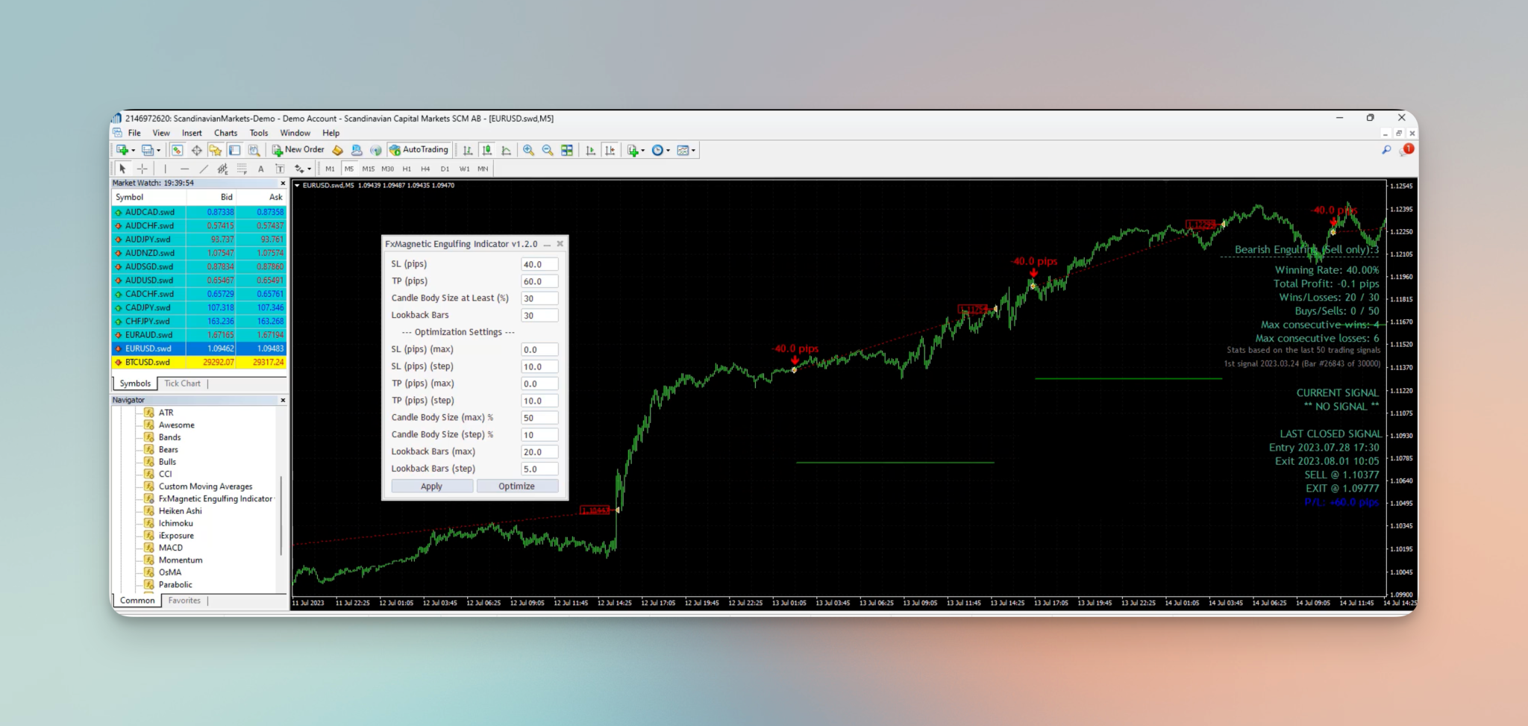
Task: Click the Zoom Out chart icon
Action: click(x=547, y=150)
